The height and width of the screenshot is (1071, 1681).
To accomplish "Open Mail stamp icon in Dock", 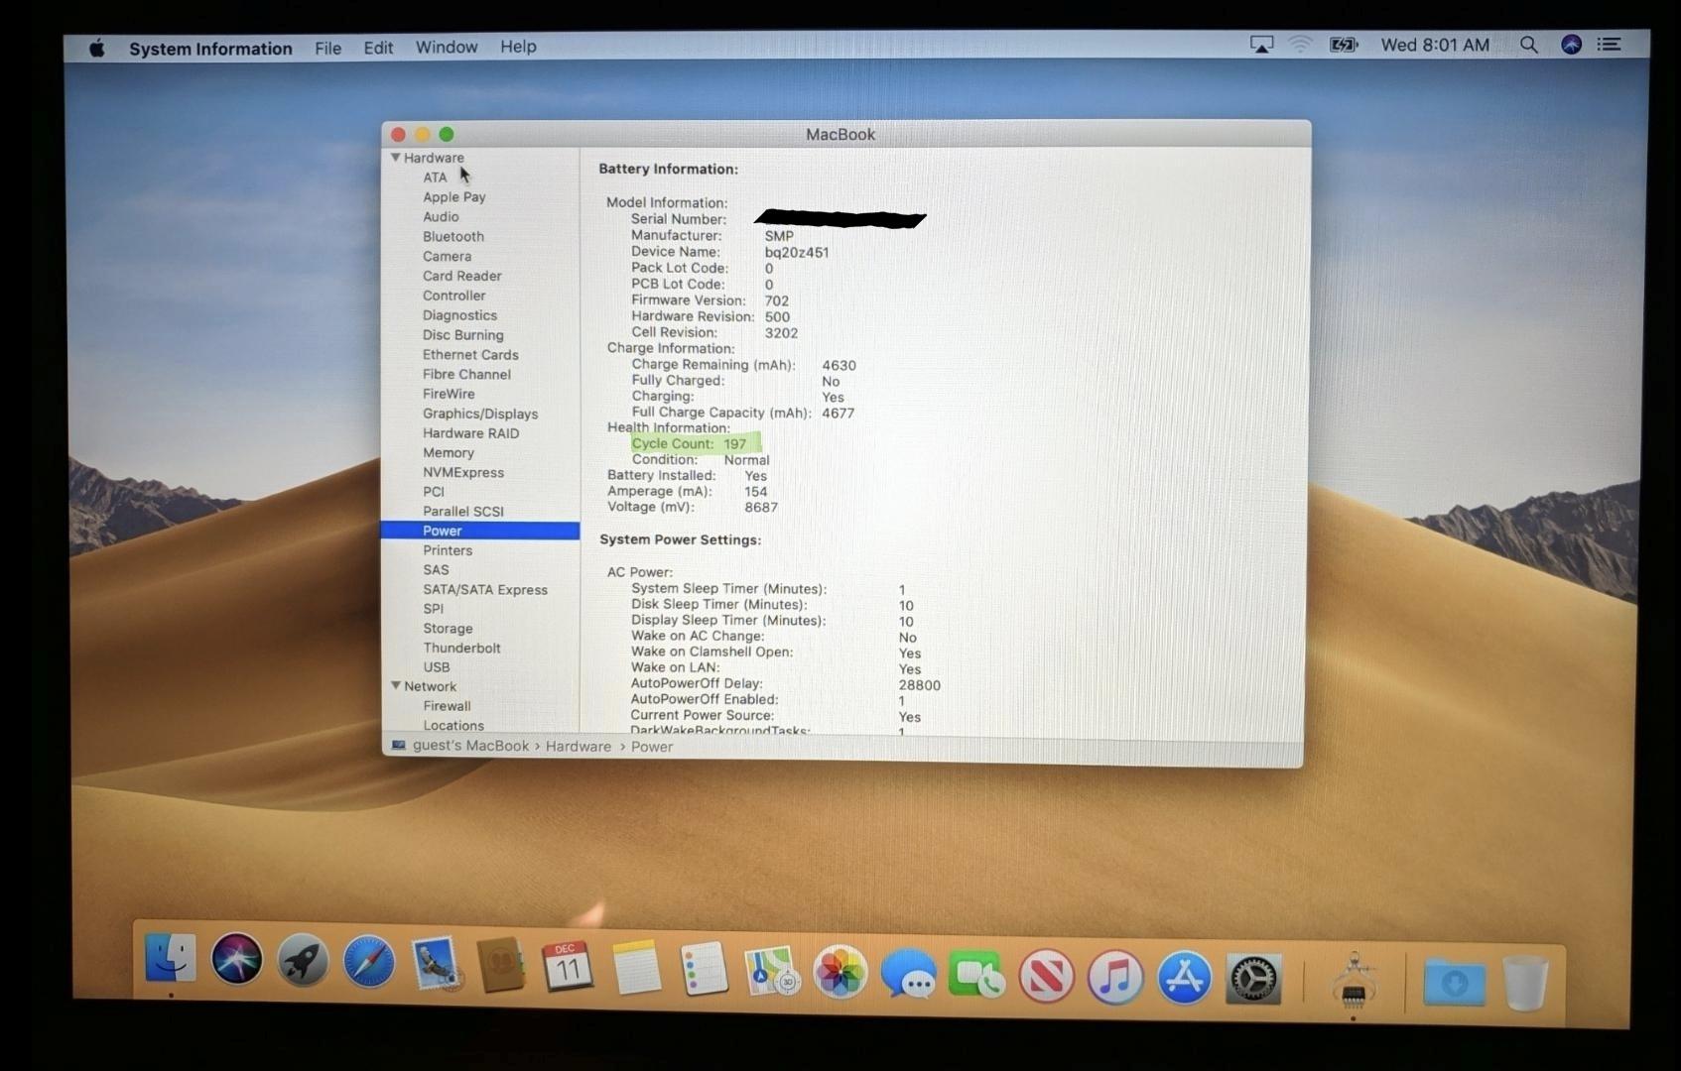I will point(437,964).
